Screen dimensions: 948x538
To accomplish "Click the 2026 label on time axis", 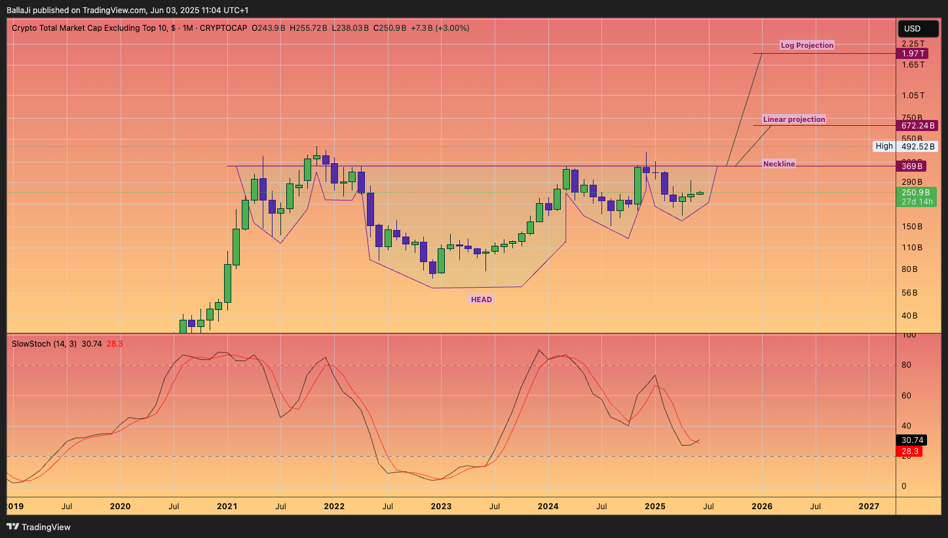I will pos(762,507).
